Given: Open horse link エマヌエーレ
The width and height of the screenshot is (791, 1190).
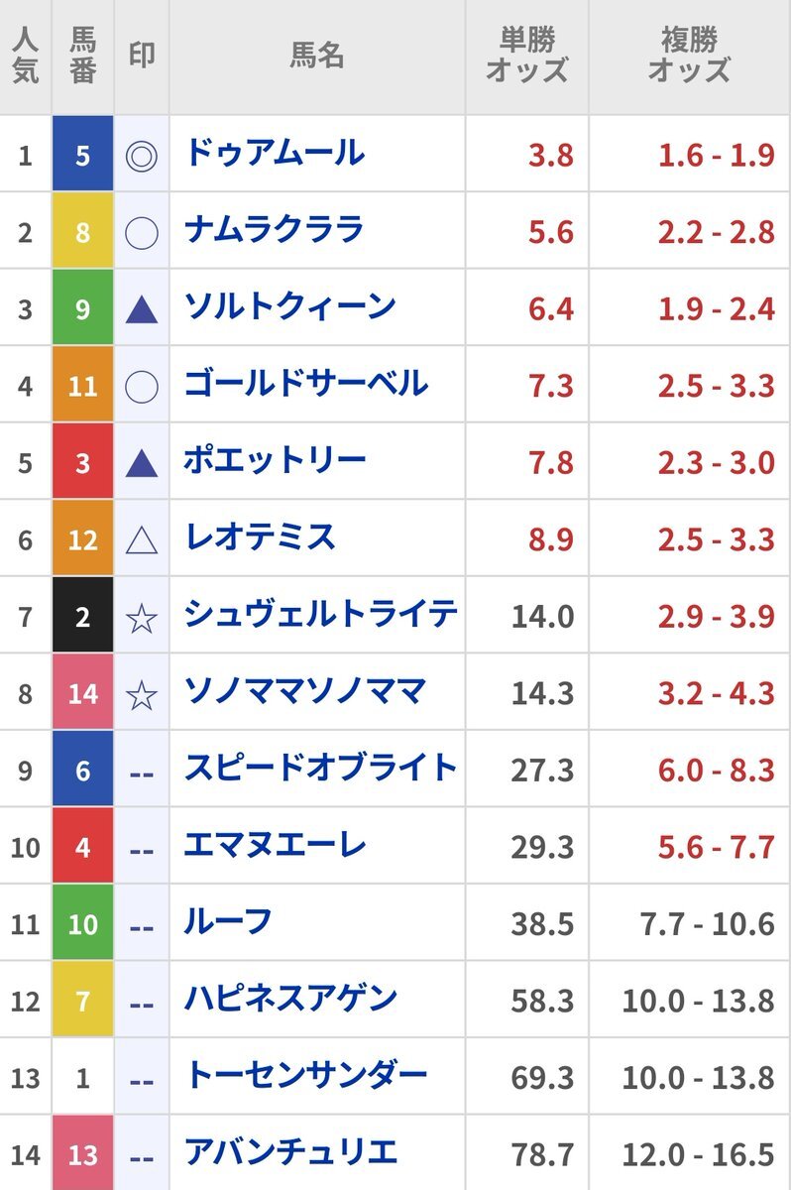Looking at the screenshot, I should (276, 845).
